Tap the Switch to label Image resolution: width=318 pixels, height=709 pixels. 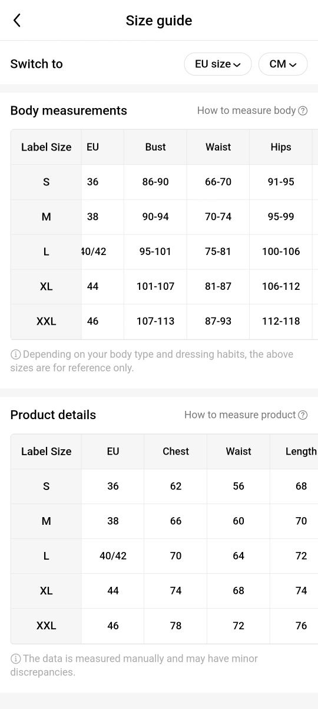[37, 64]
